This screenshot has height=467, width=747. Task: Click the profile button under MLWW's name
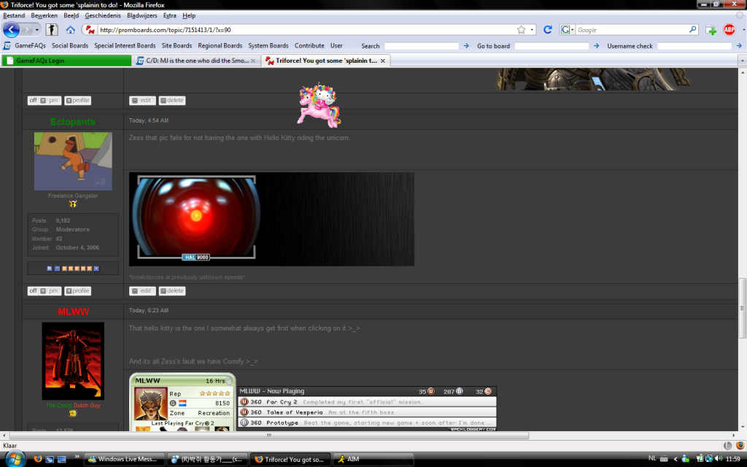click(x=77, y=290)
